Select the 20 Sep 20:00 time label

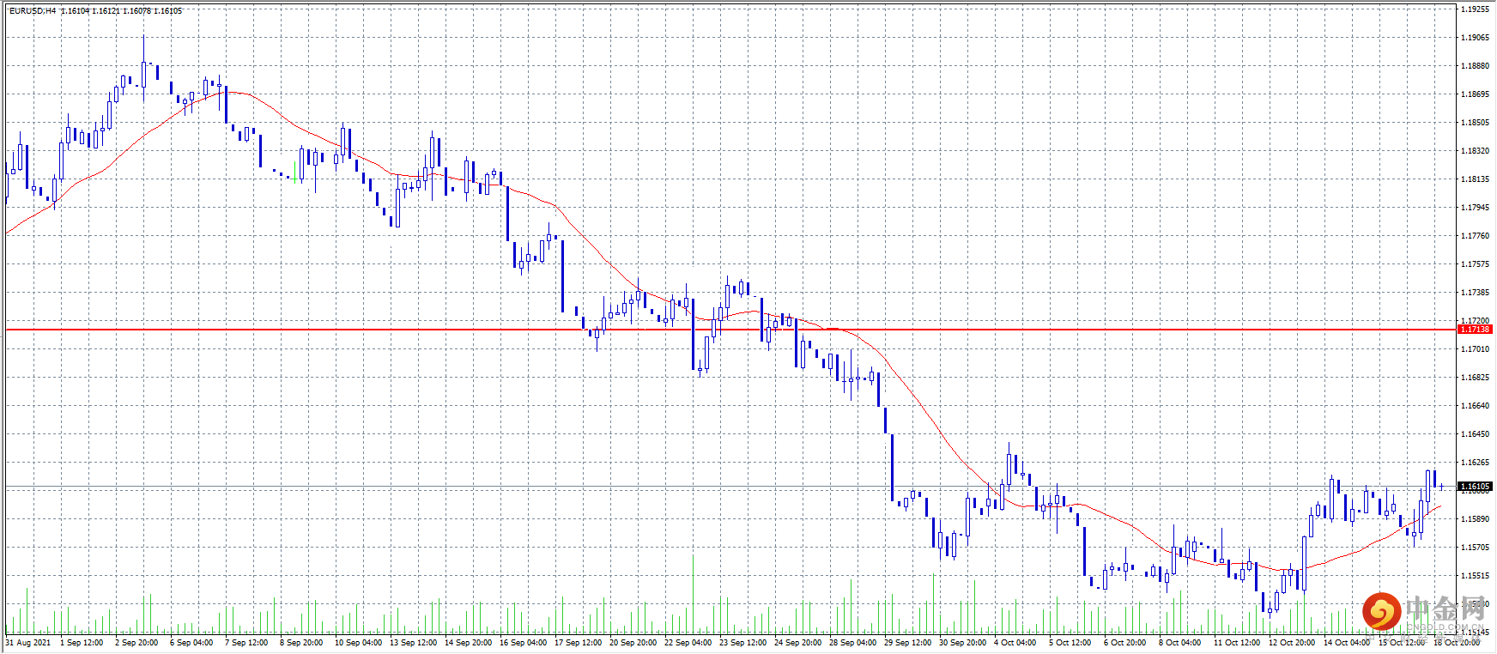633,643
